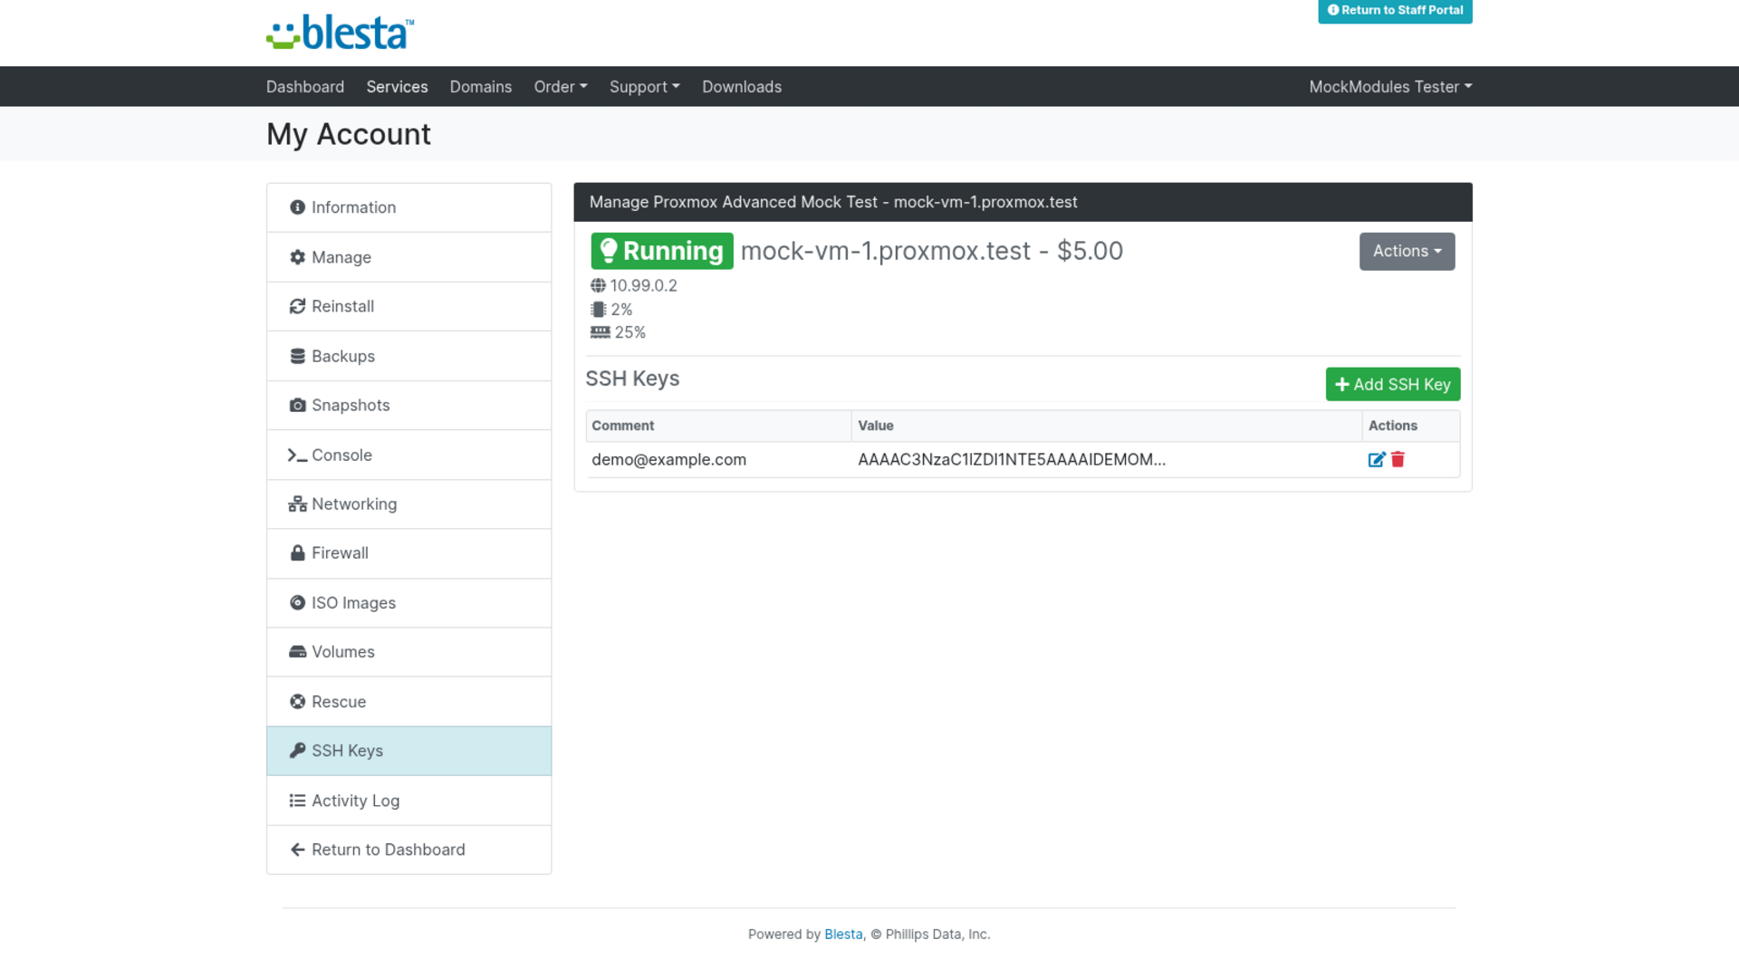Click the SSH Keys key icon

pos(297,751)
